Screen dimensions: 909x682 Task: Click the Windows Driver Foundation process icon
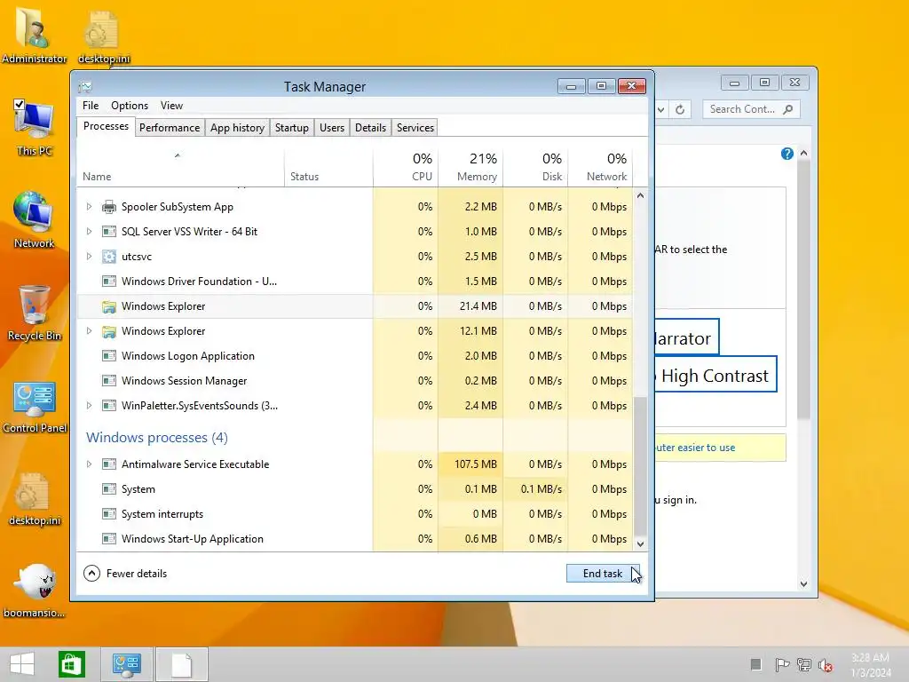(x=109, y=282)
